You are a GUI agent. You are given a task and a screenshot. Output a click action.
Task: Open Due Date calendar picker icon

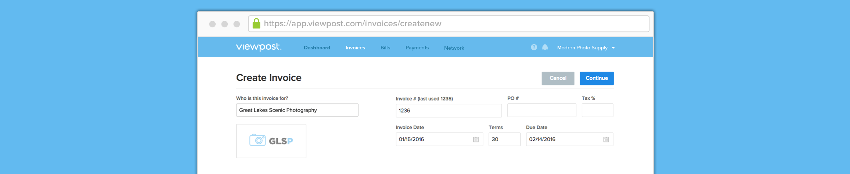[x=606, y=139]
